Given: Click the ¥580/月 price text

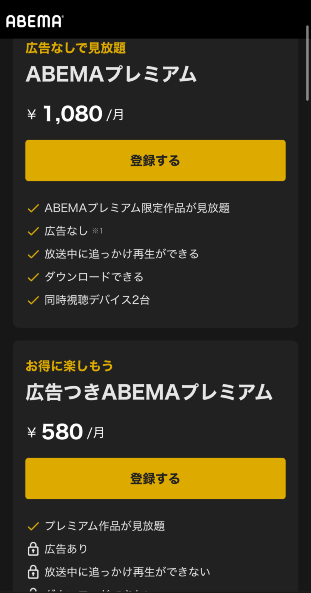Looking at the screenshot, I should coord(66,432).
